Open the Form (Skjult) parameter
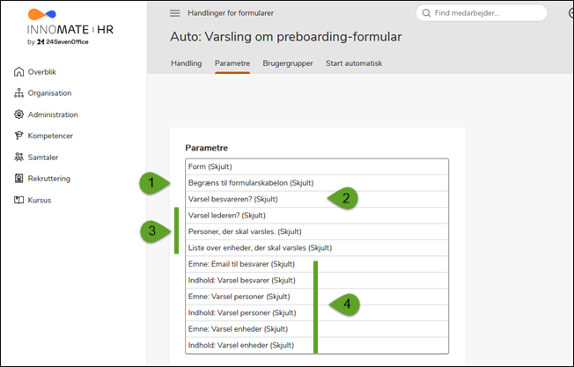The height and width of the screenshot is (367, 574). (x=216, y=166)
